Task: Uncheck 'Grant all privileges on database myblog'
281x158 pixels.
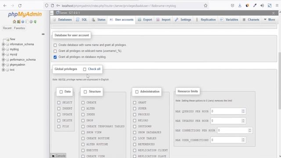Action: (x=55, y=57)
